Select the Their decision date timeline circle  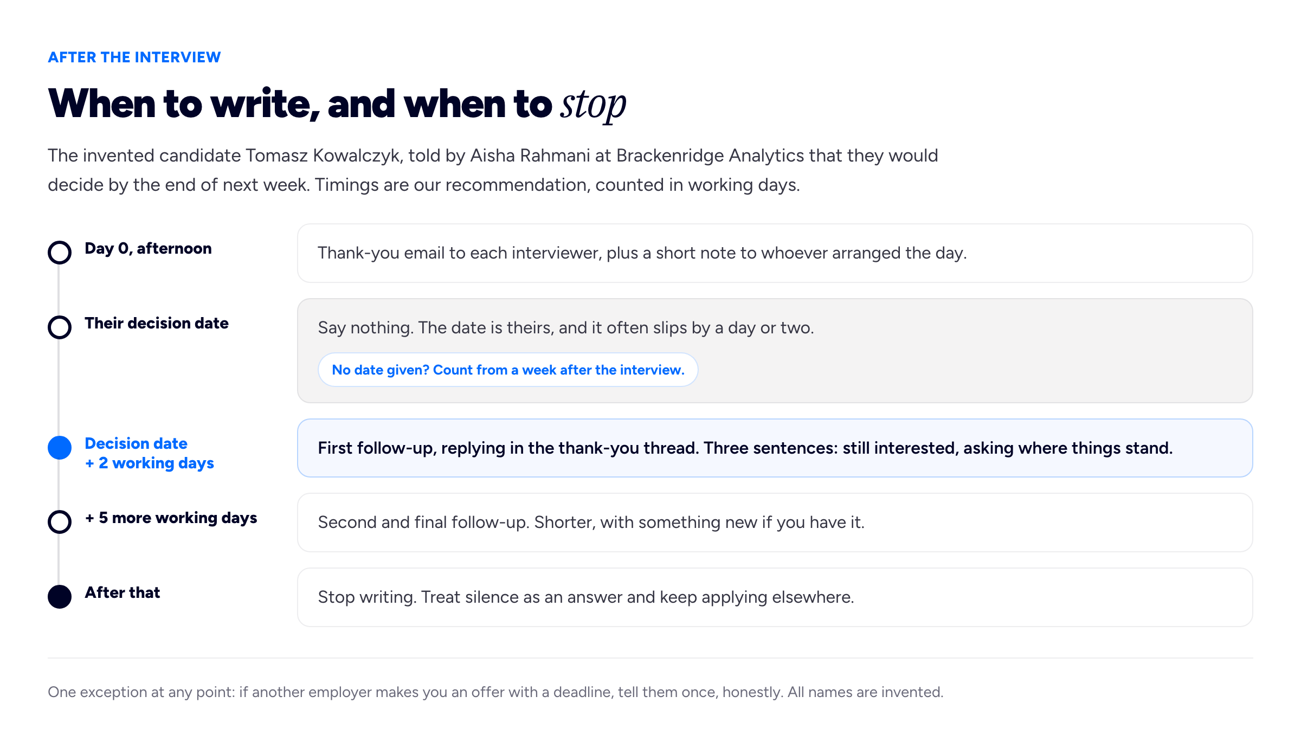(60, 327)
